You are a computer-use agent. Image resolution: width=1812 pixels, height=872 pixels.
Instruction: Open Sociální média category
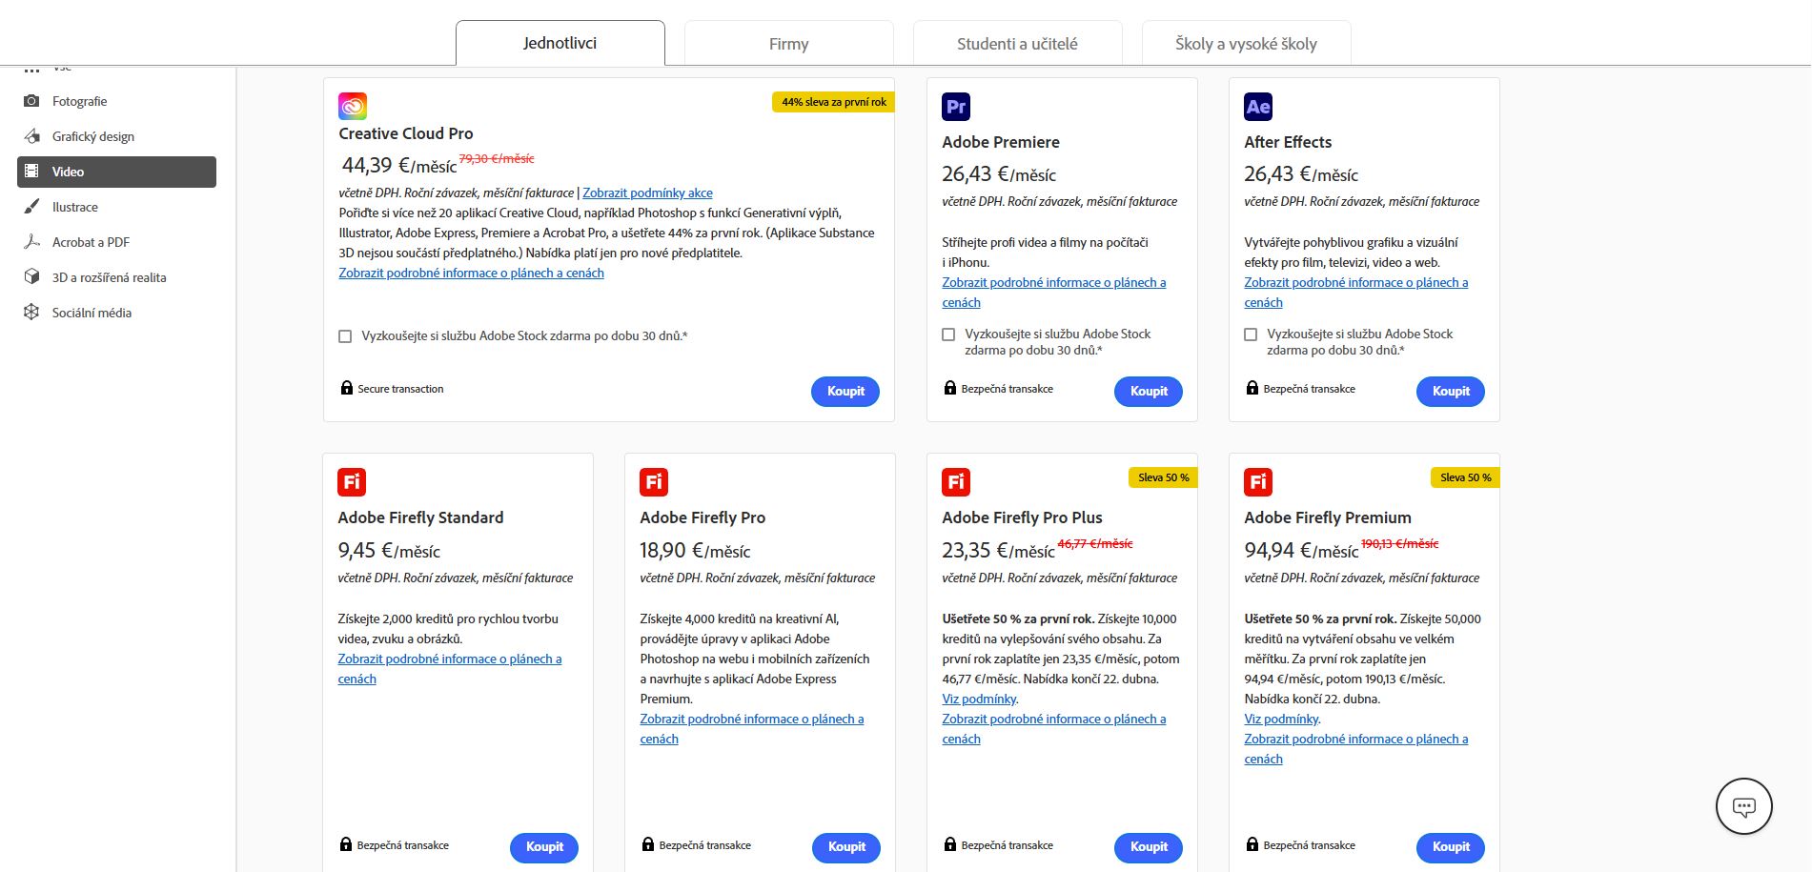(116, 313)
